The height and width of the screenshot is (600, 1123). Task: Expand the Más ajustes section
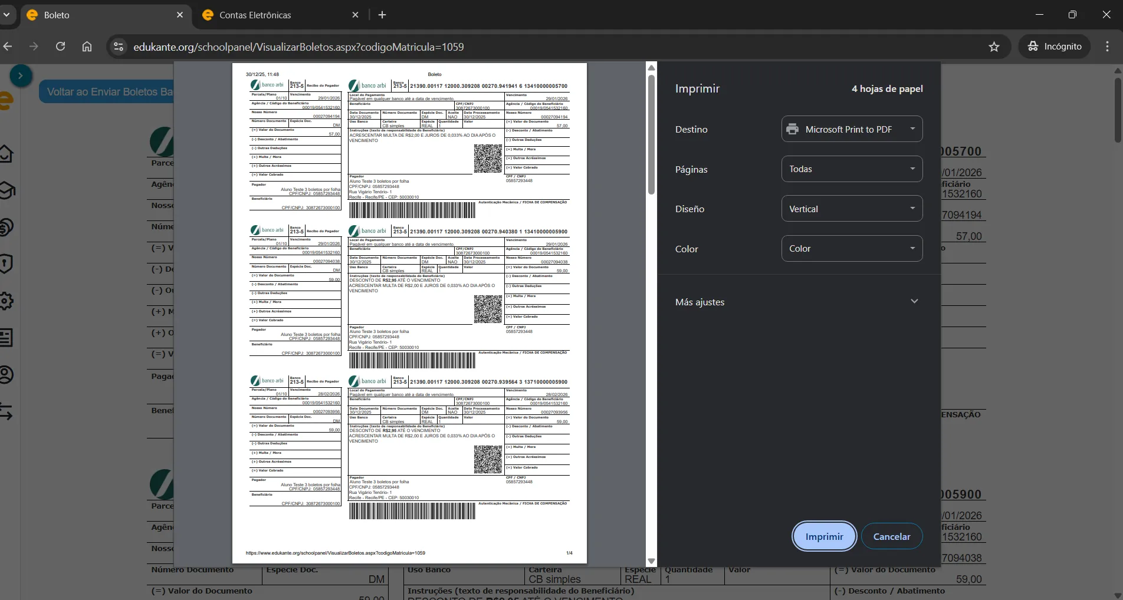tap(914, 302)
